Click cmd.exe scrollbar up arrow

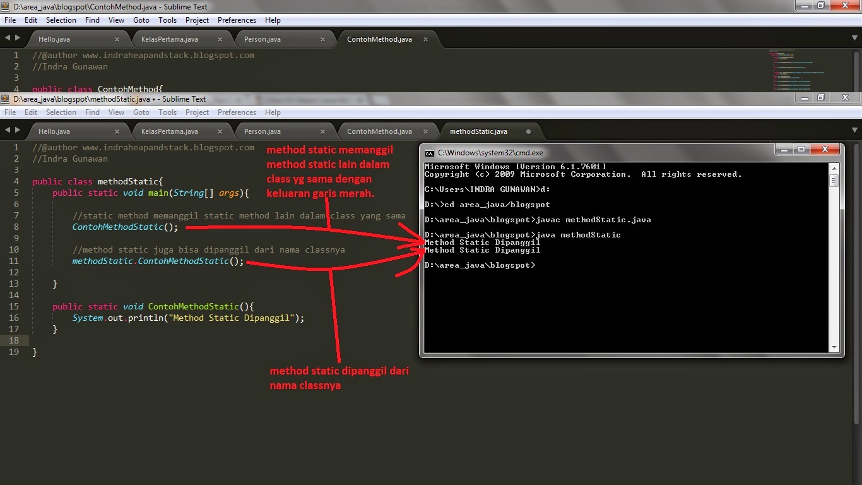point(834,167)
